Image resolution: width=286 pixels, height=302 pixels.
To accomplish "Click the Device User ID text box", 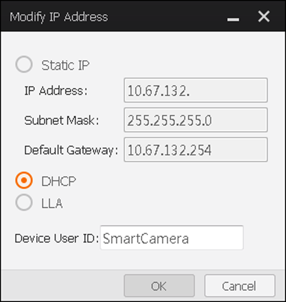I will click(x=171, y=238).
